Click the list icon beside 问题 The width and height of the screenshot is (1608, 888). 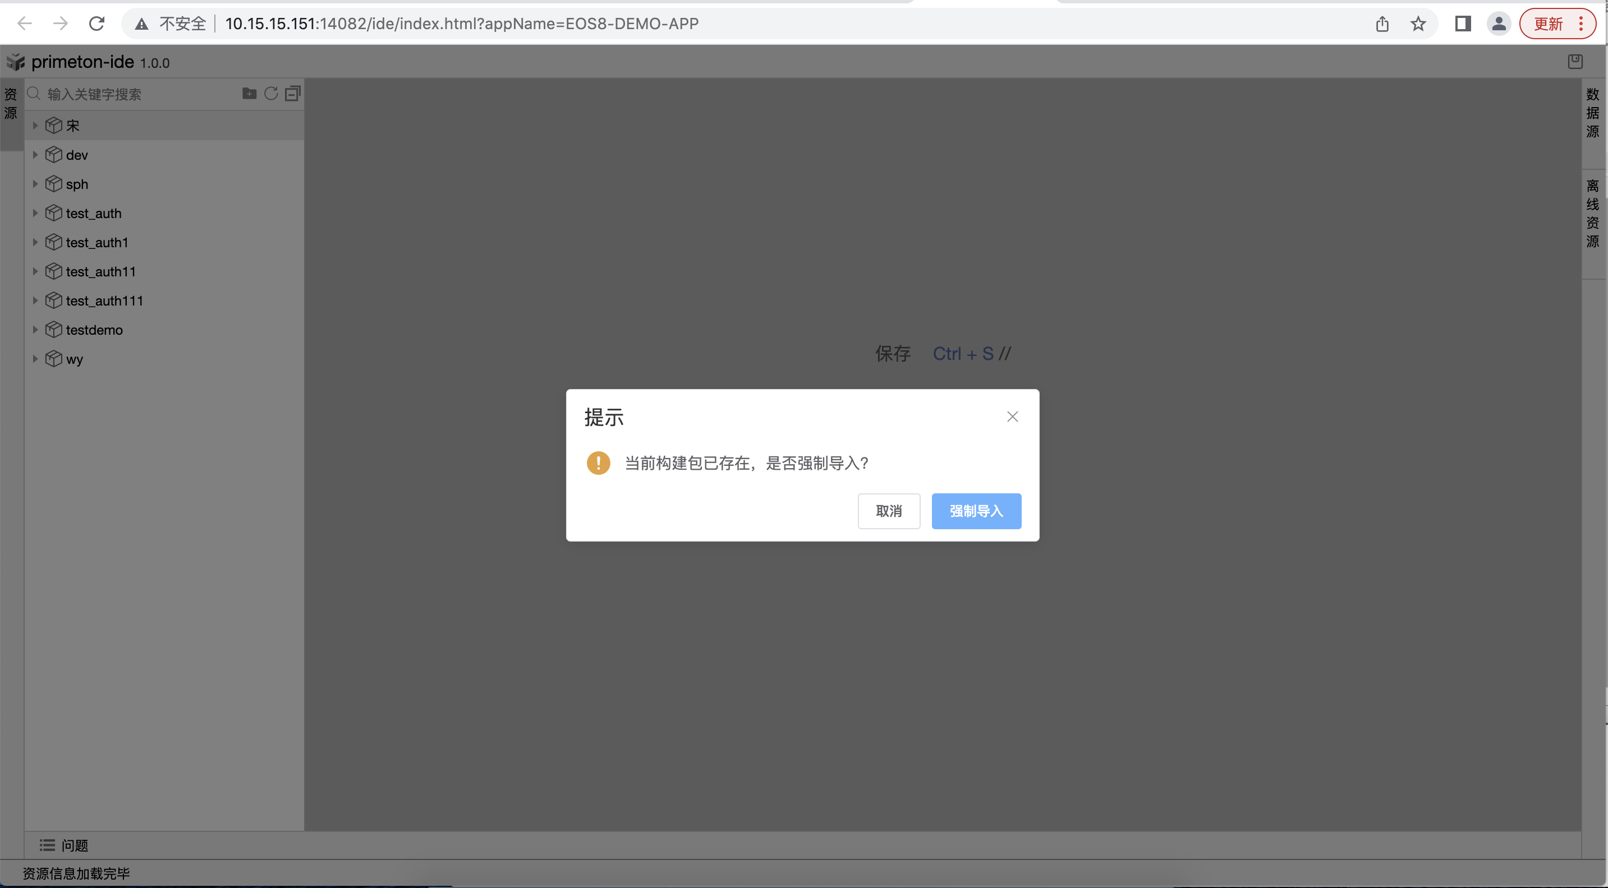[x=47, y=845]
